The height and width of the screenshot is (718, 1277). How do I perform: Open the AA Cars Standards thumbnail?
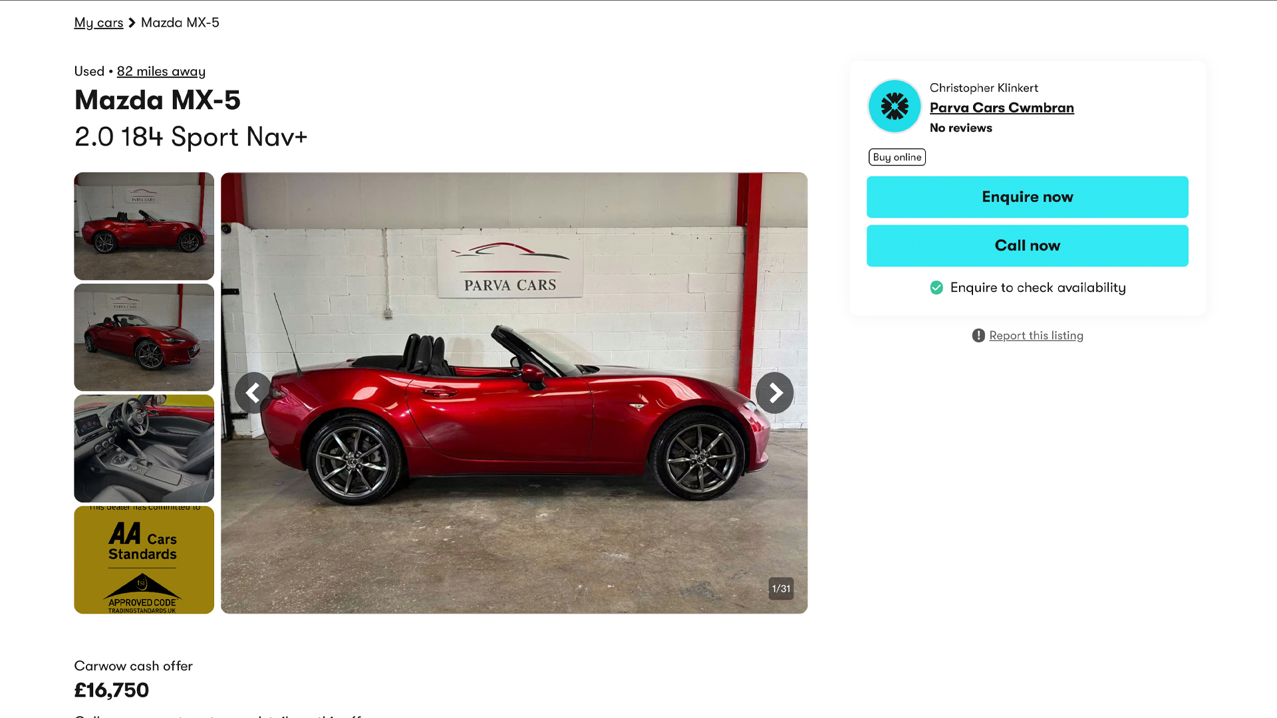[144, 560]
